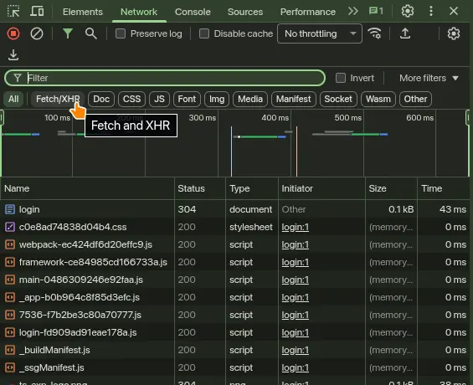This screenshot has width=473, height=385.
Task: Open the No throttling dropdown
Action: tap(320, 33)
